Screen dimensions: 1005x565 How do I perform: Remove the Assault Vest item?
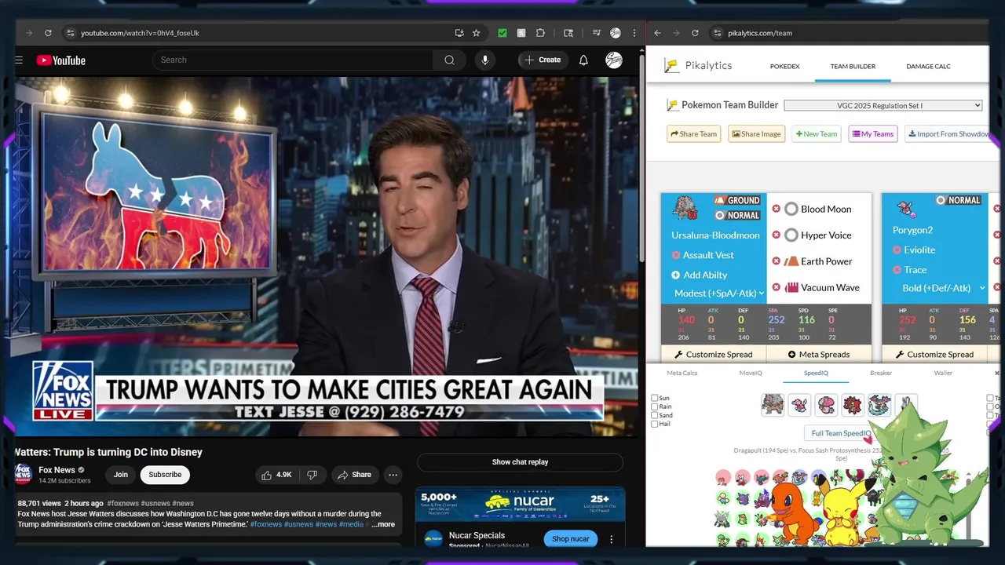click(675, 255)
